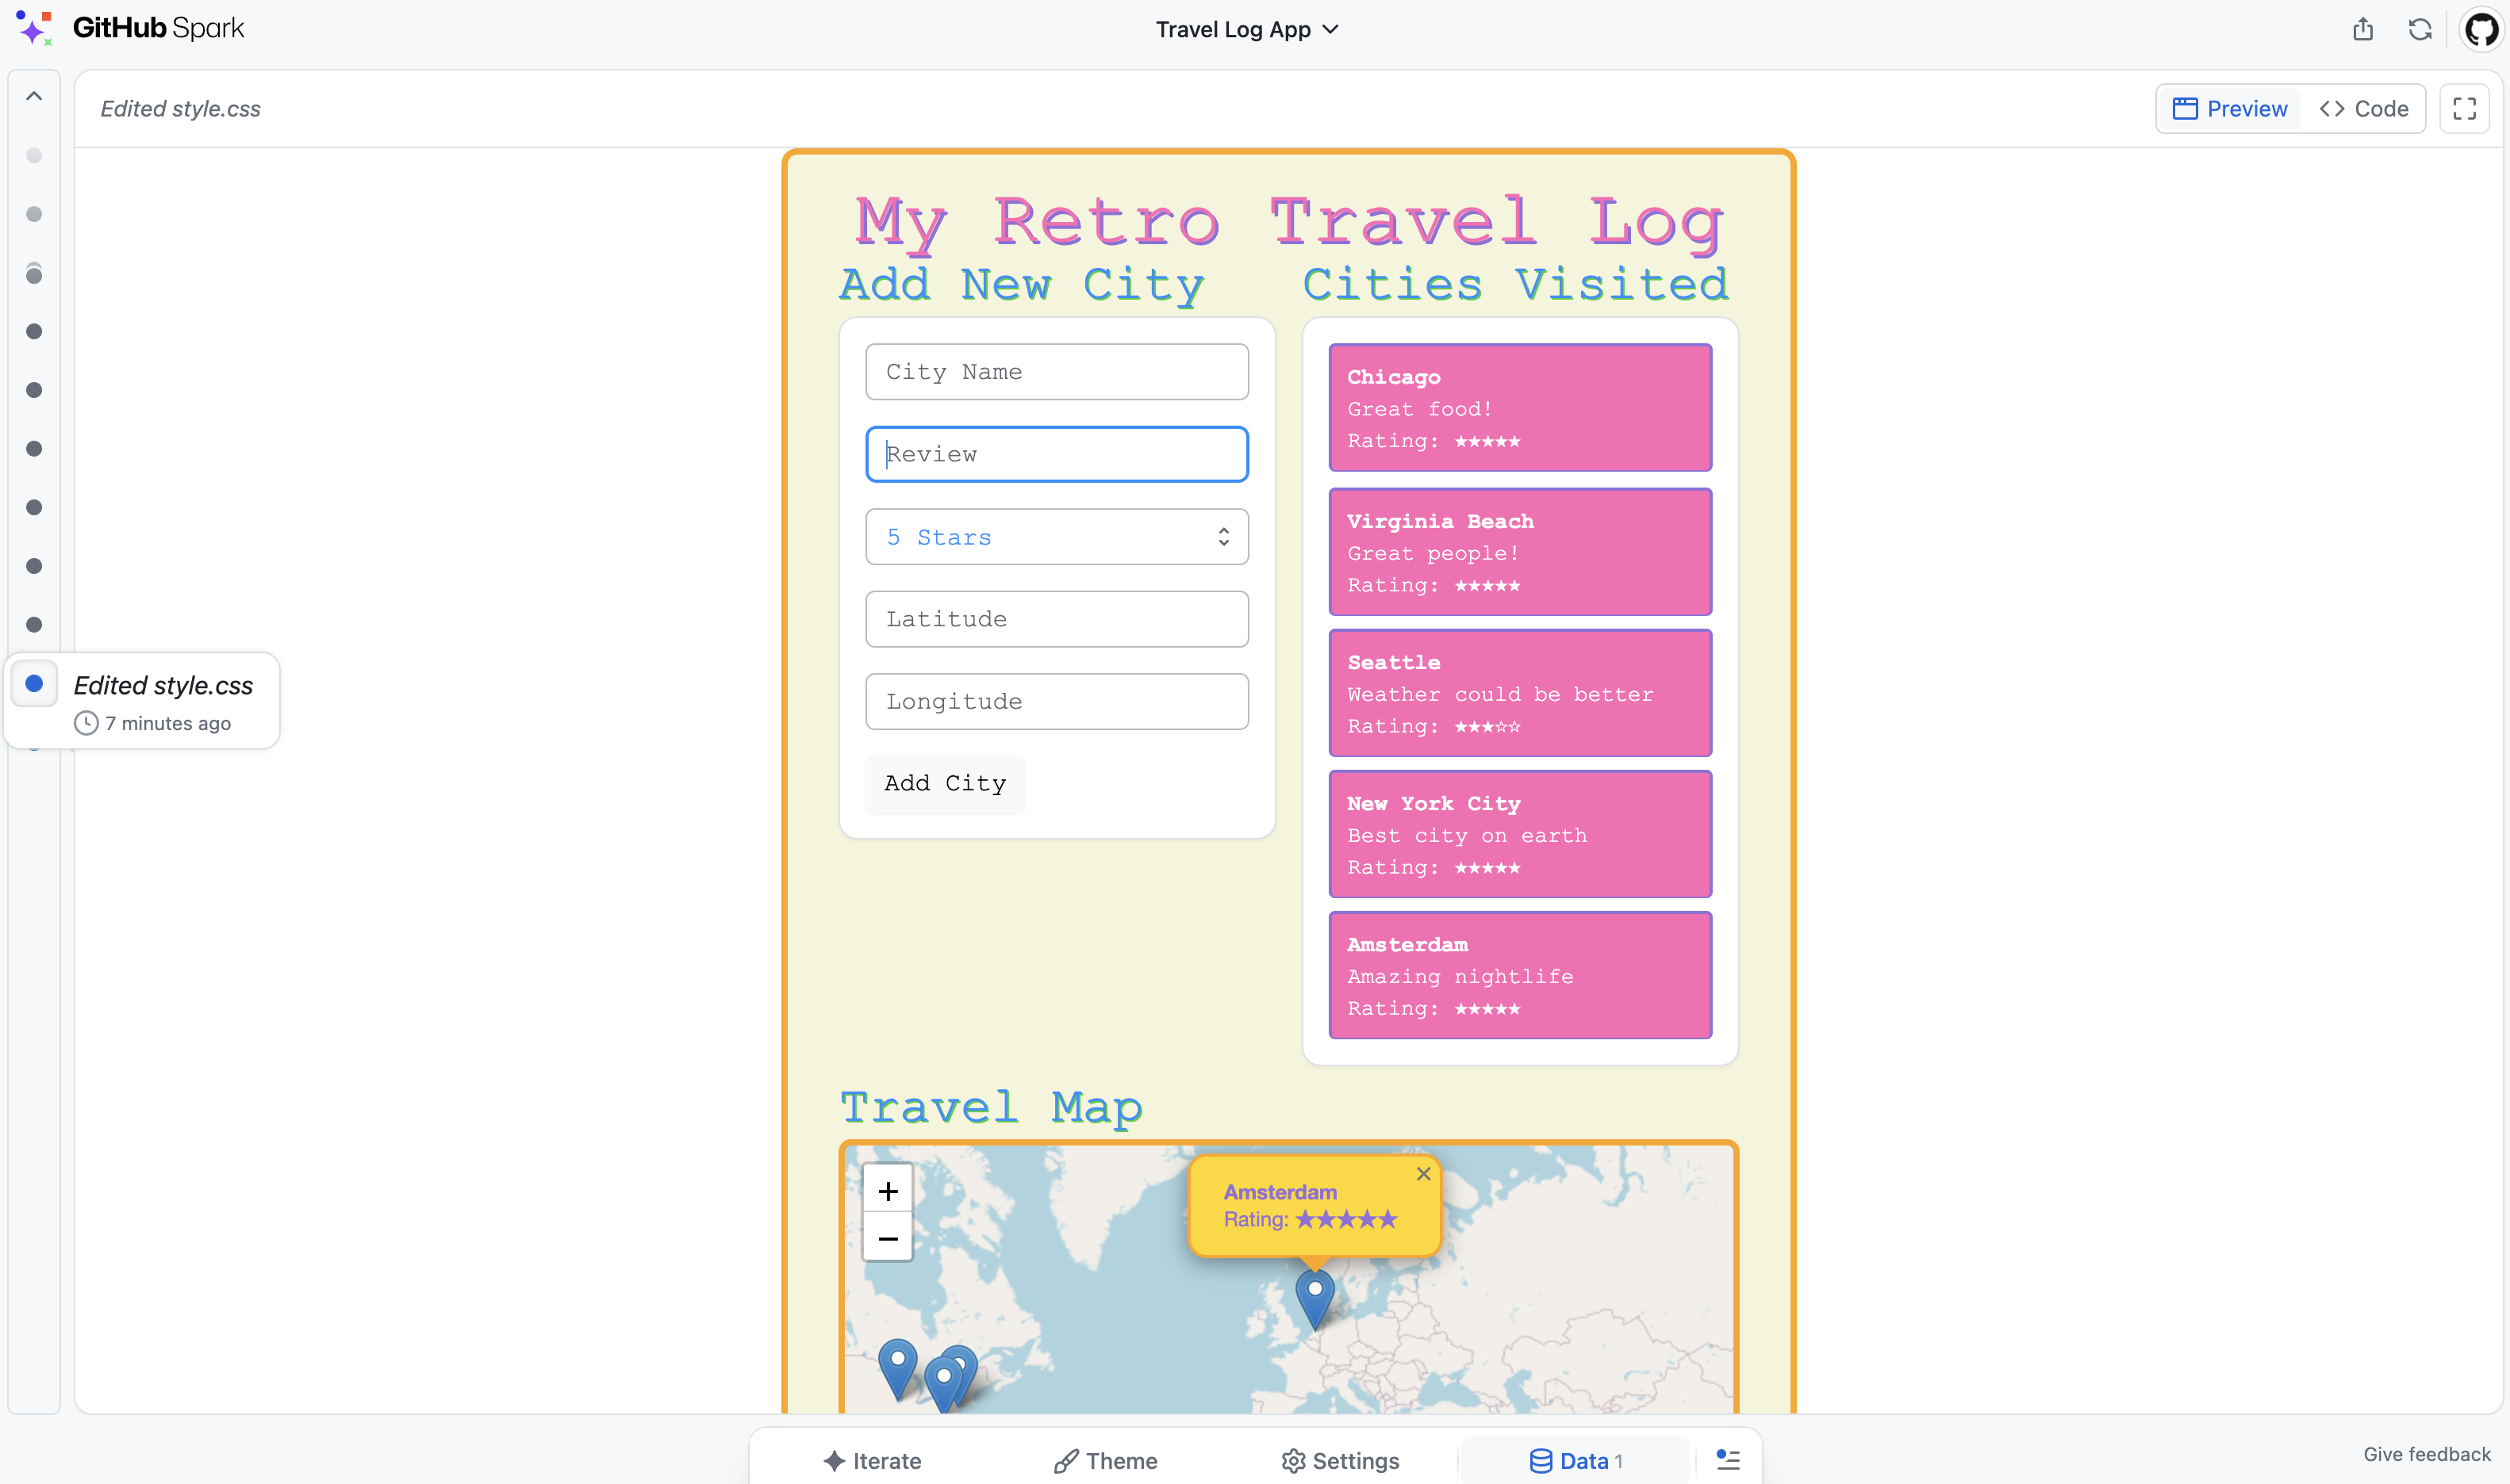Screen dimensions: 2510x1484
Task: Click 'Weather could be better' review text
Action: 1499,694
